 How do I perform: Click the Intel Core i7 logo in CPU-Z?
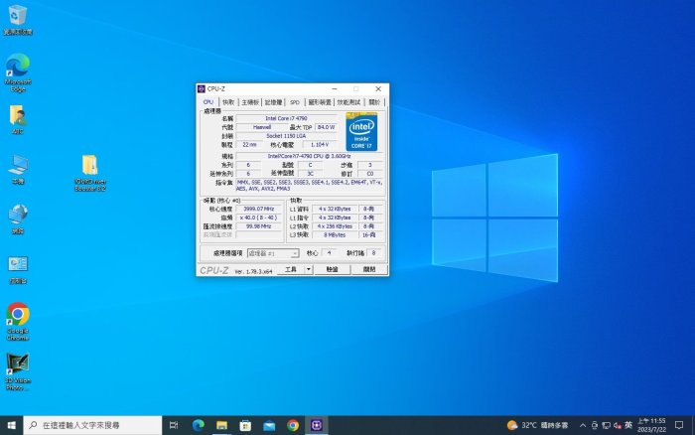(x=361, y=132)
